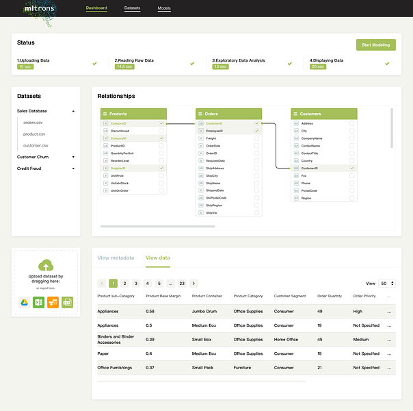Expand the Credit Fraud dataset
Image resolution: width=413 pixels, height=411 pixels.
[73, 169]
